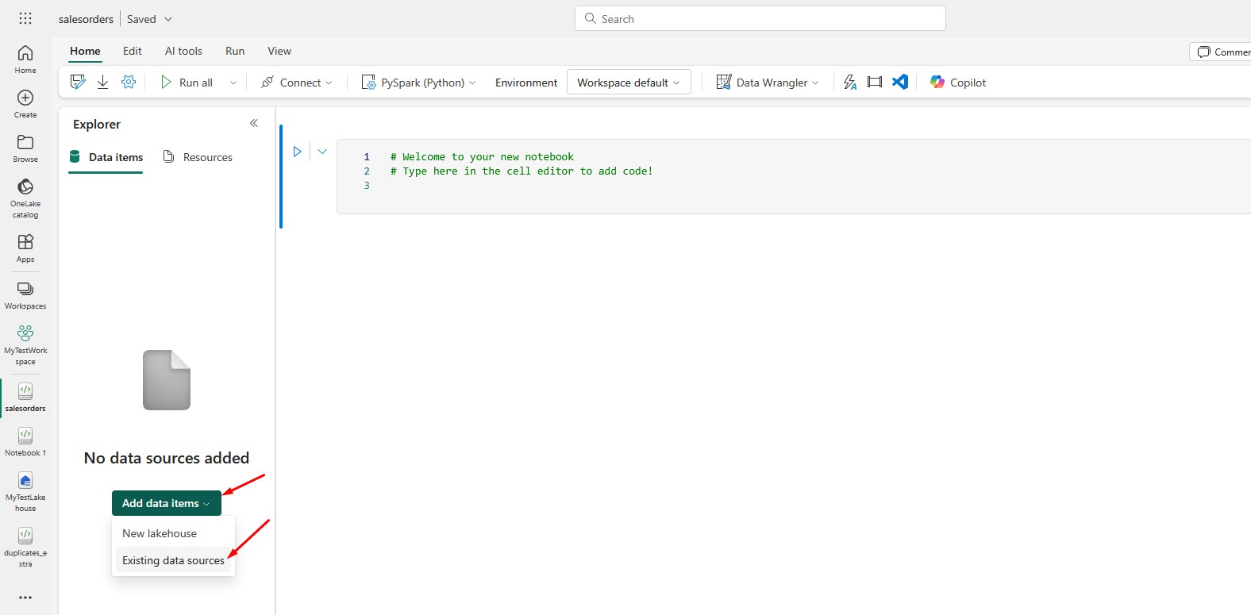Open Browse in the left navigation
Viewport: 1251px width, 615px height.
25,148
